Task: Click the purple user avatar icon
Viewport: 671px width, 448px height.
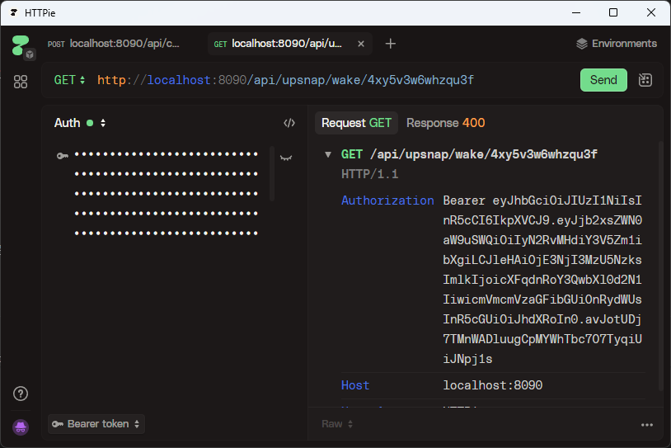Action: [21, 427]
